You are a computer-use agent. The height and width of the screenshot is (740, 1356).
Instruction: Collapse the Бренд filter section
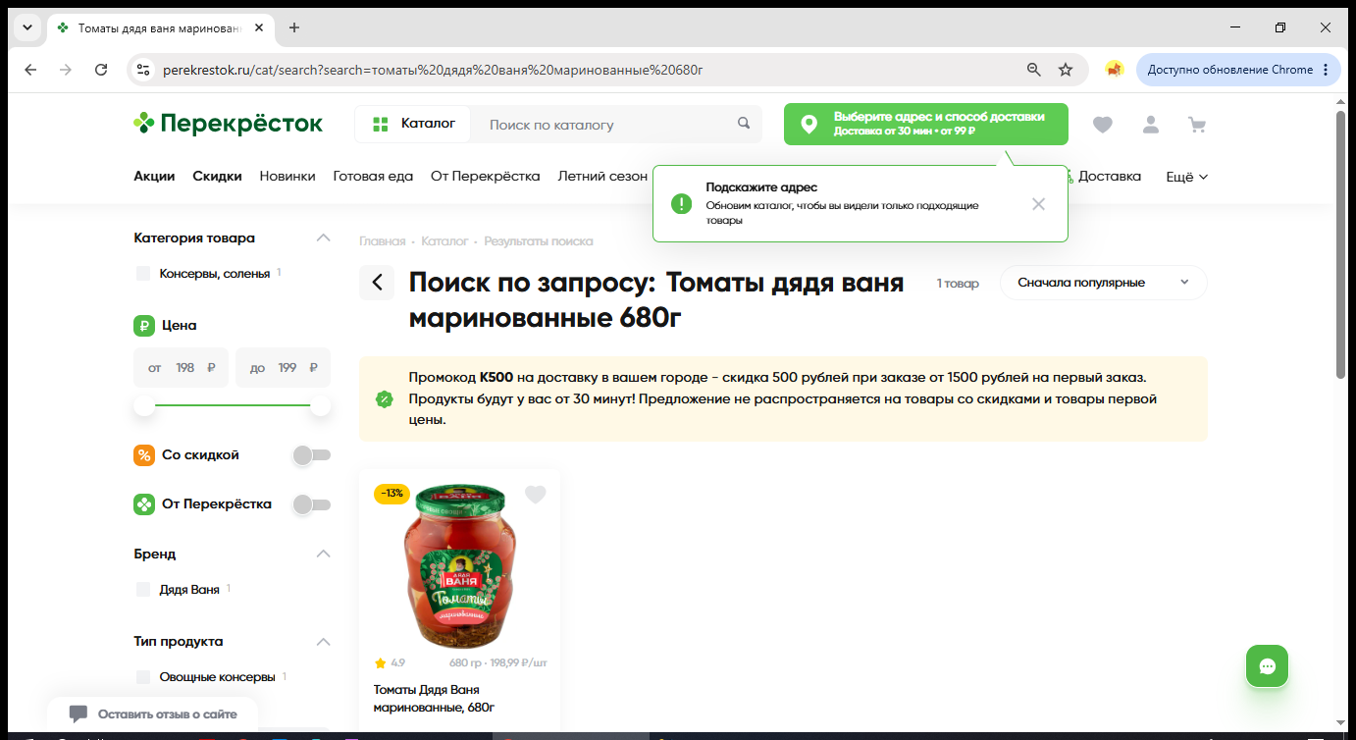tap(323, 554)
